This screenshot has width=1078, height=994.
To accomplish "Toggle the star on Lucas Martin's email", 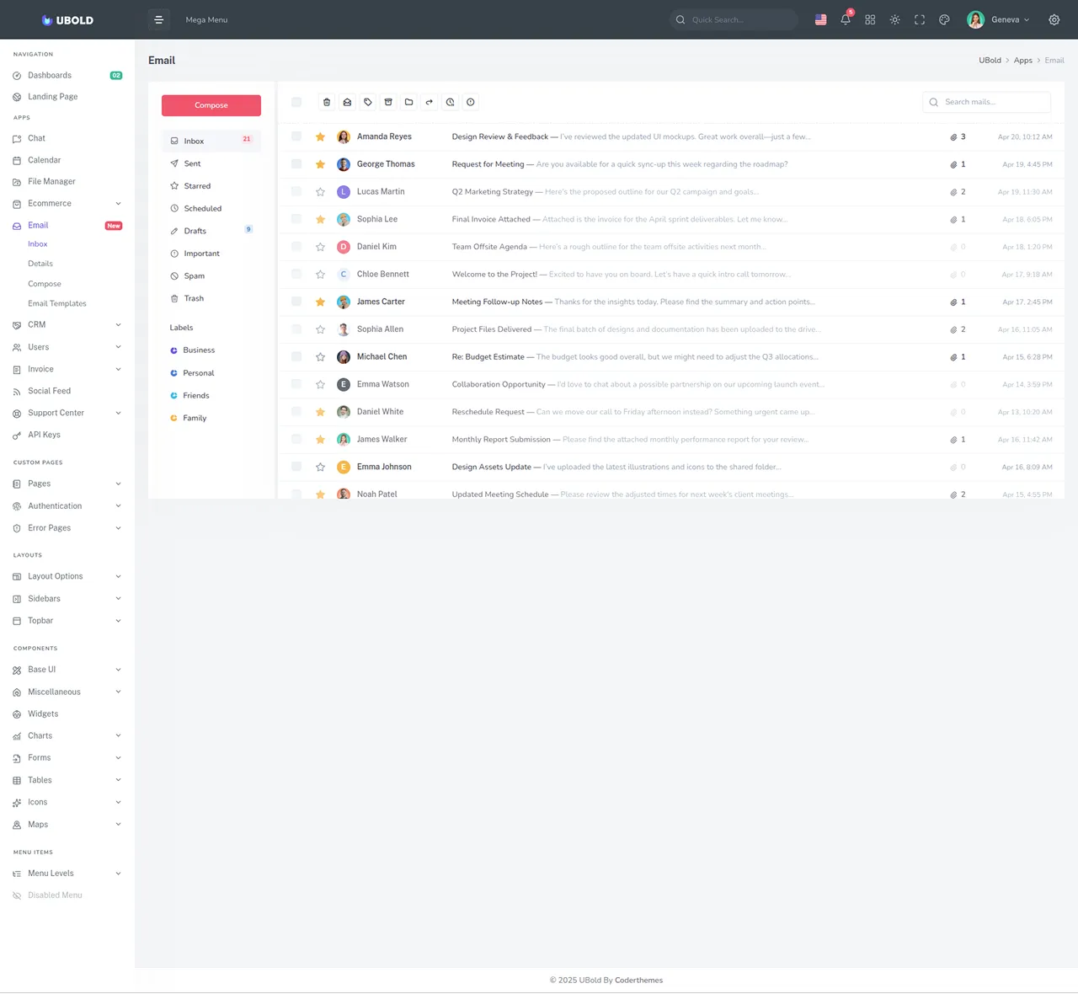I will (320, 192).
